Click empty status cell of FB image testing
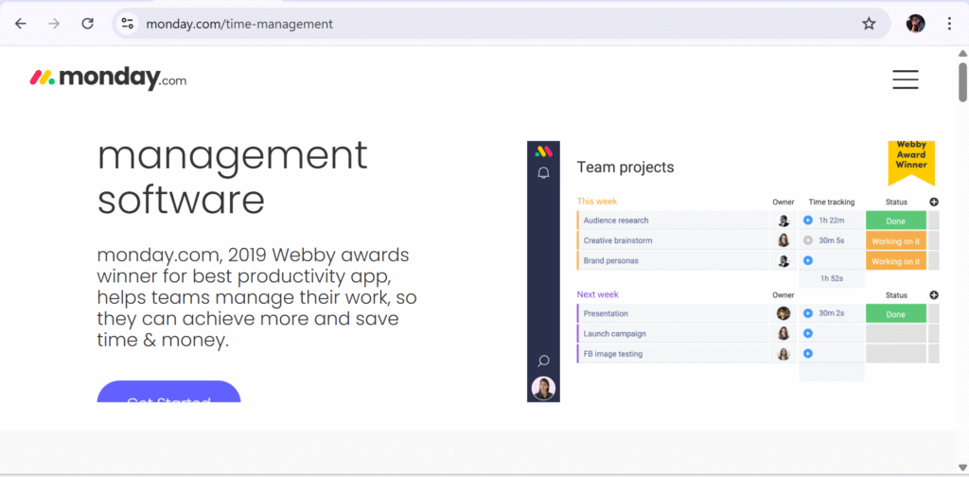 click(895, 354)
